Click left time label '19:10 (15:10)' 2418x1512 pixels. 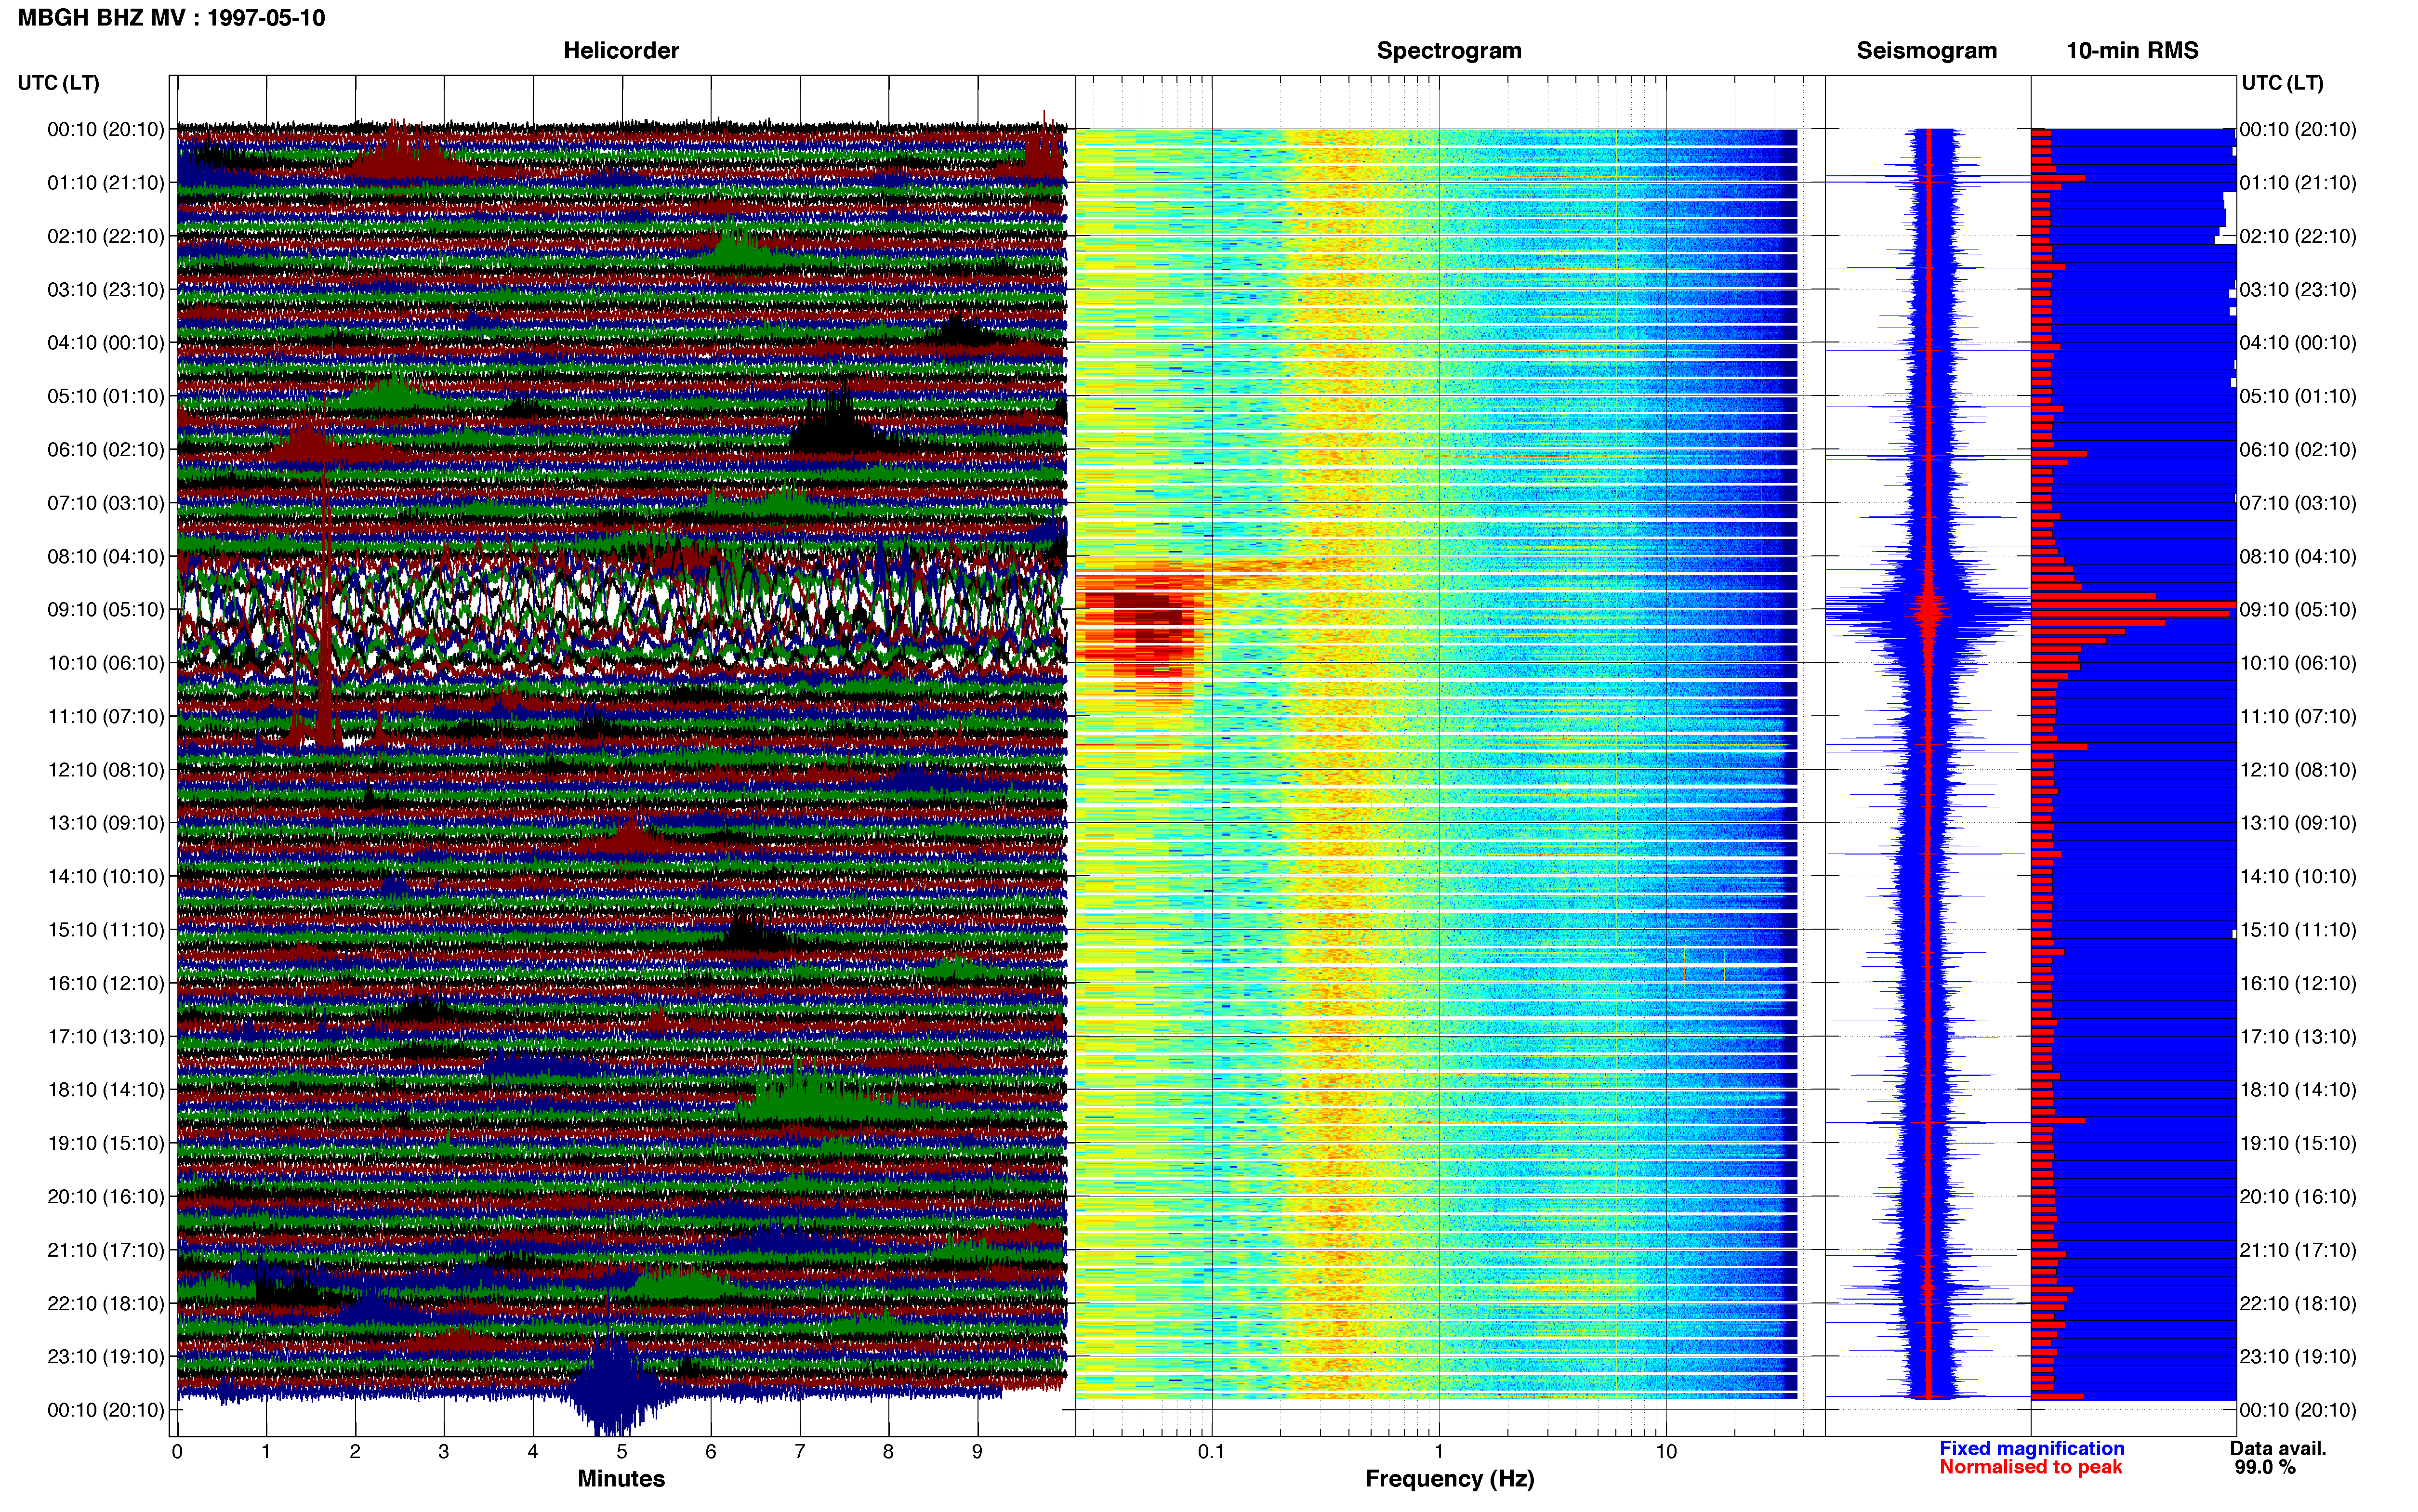(x=106, y=1143)
